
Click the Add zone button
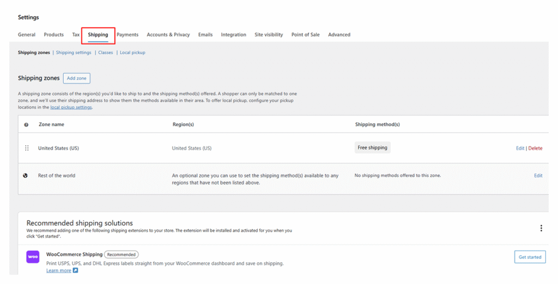(76, 78)
